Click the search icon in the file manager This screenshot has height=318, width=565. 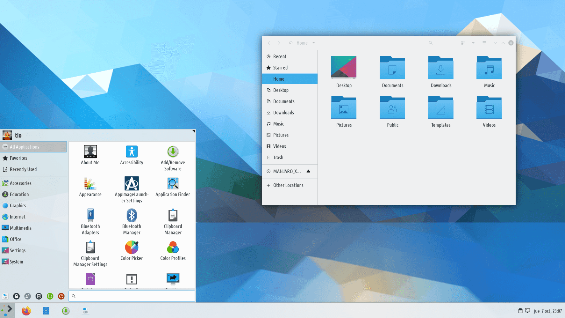click(431, 43)
